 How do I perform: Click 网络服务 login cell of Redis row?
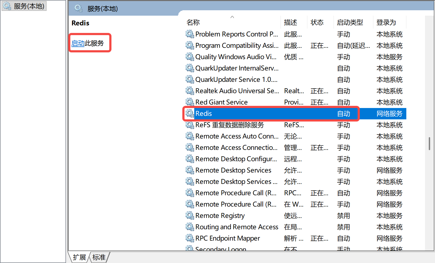pyautogui.click(x=390, y=114)
